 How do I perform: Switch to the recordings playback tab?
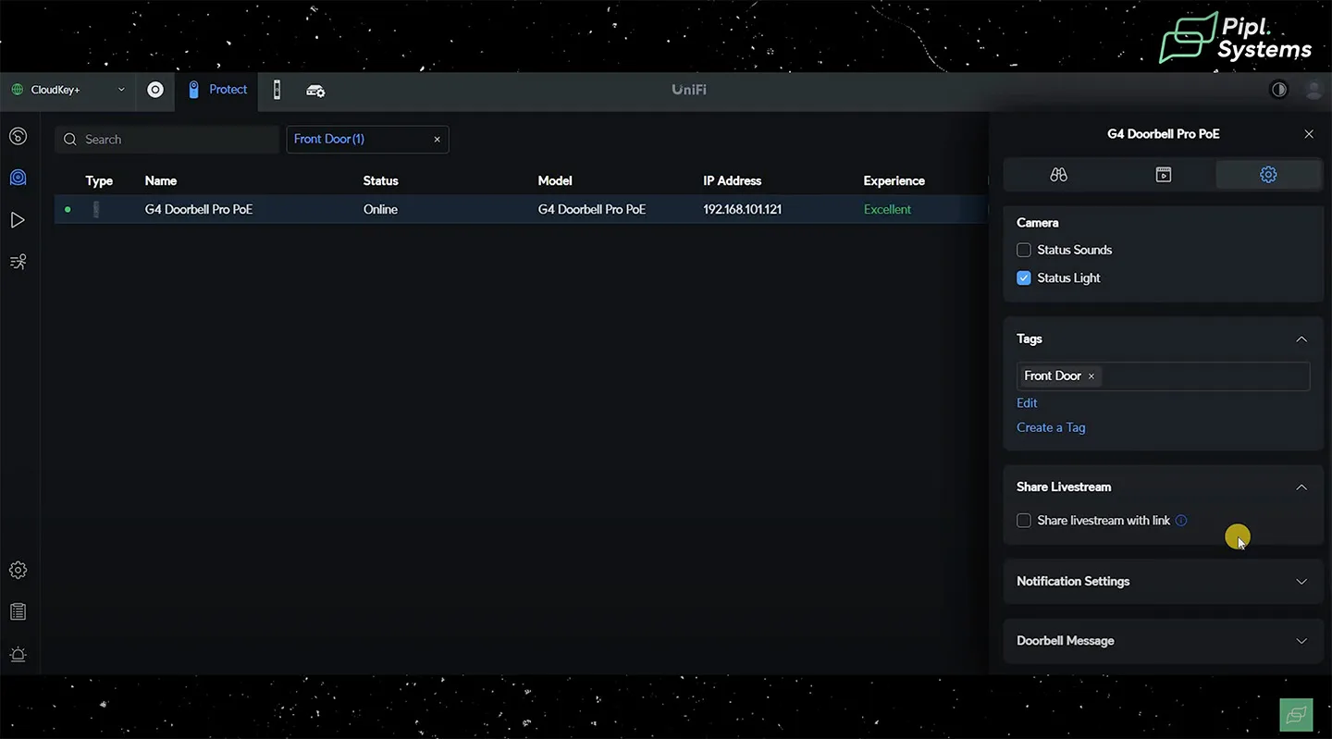tap(1164, 175)
